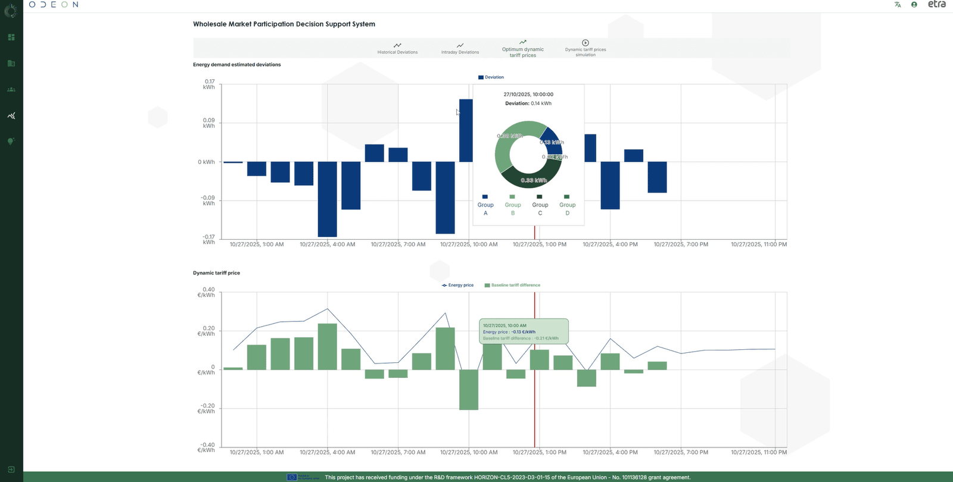Screen dimensions: 953x482
Task: Click 'Dynamic tariff price' chart title
Action: (x=217, y=273)
